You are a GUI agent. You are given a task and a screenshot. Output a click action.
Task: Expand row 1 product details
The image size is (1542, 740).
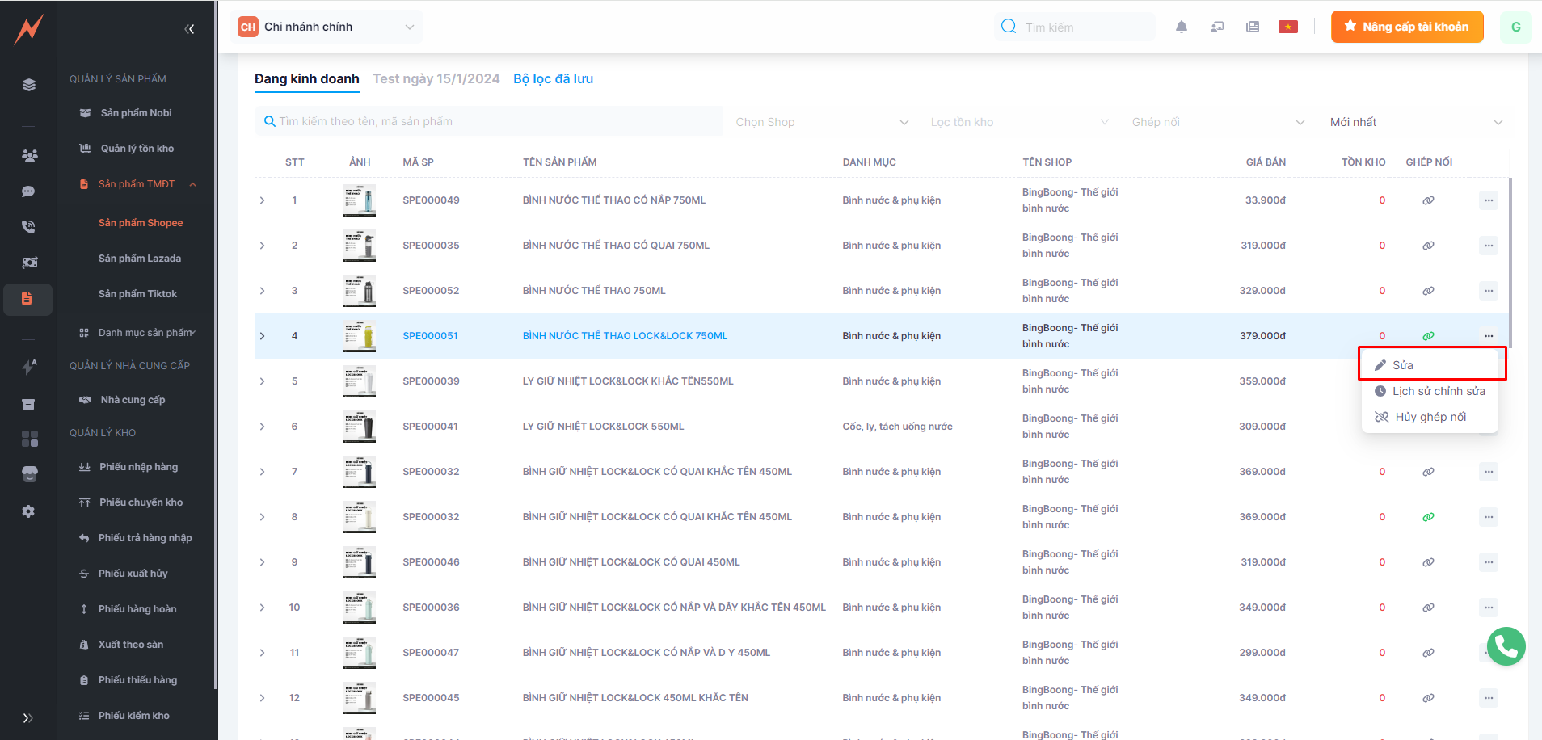[x=262, y=200]
